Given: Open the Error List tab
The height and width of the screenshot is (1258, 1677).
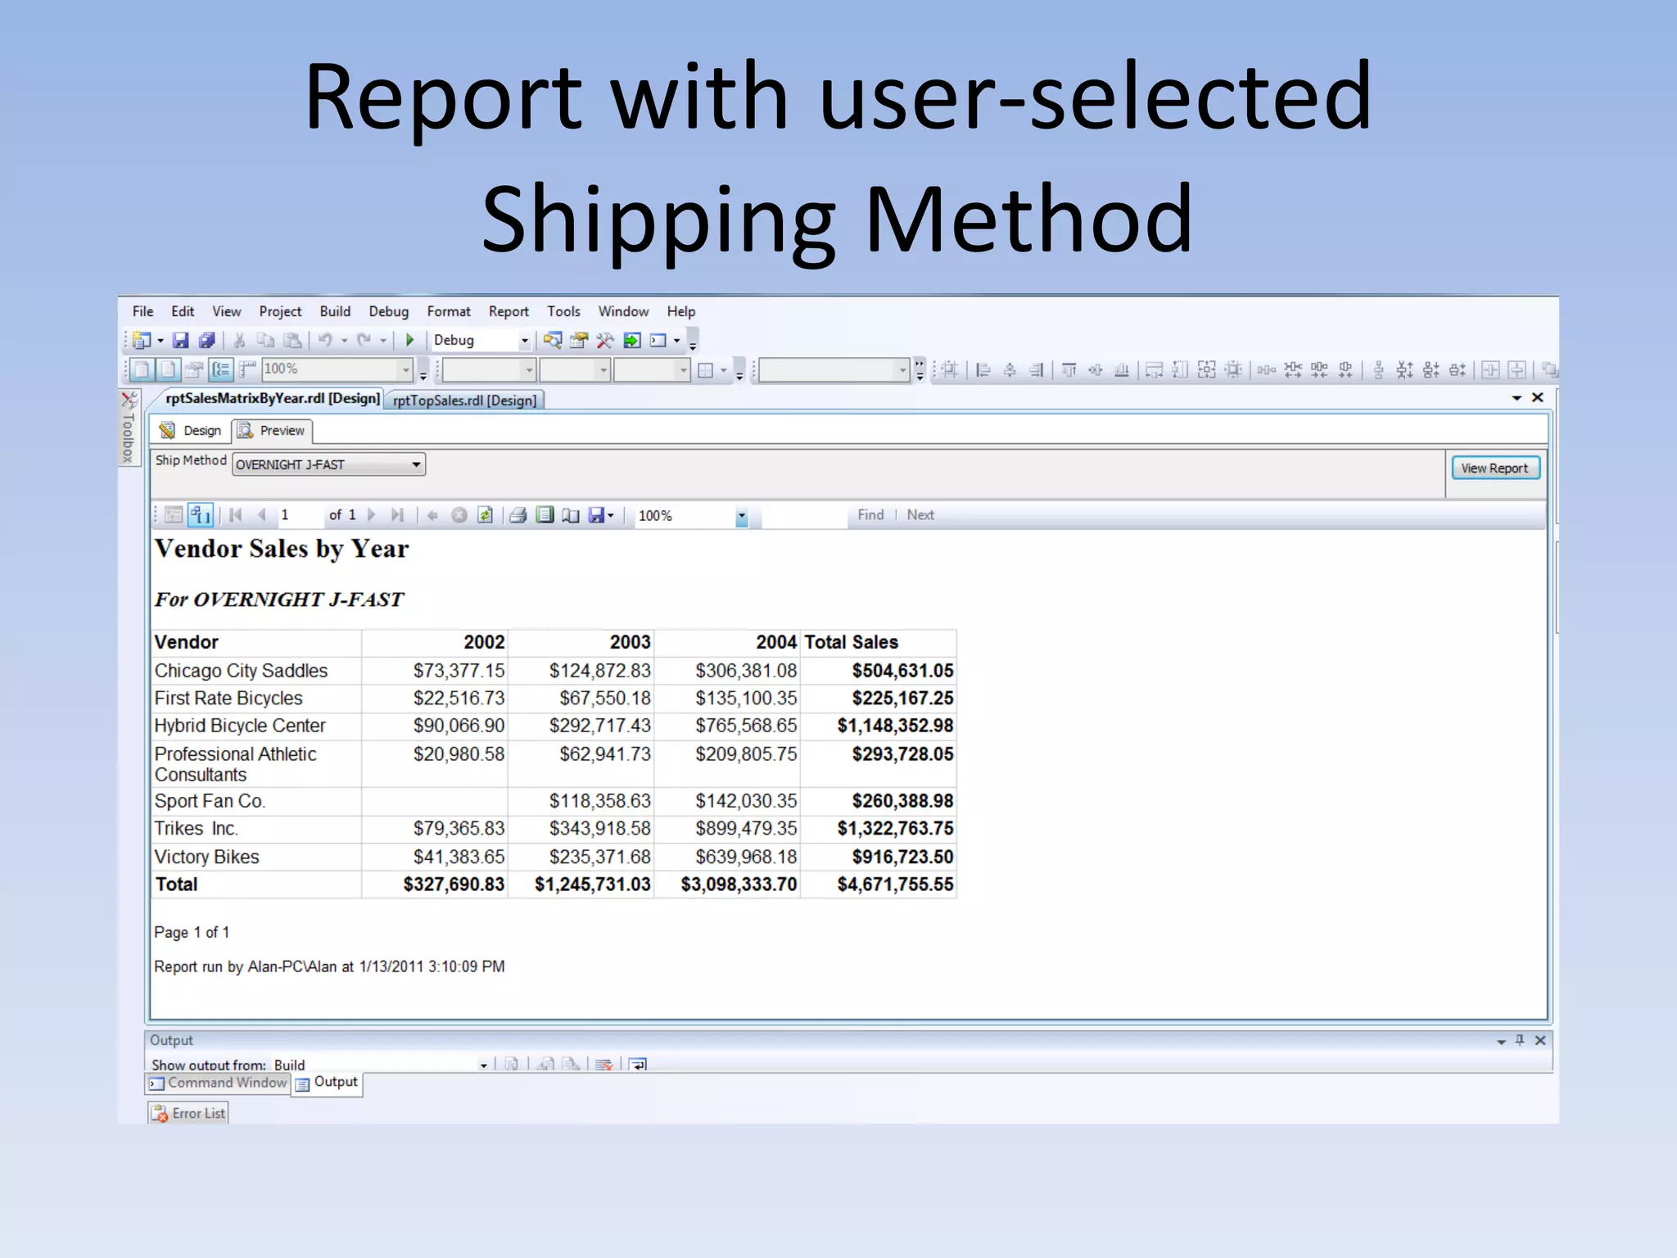Looking at the screenshot, I should (x=188, y=1113).
